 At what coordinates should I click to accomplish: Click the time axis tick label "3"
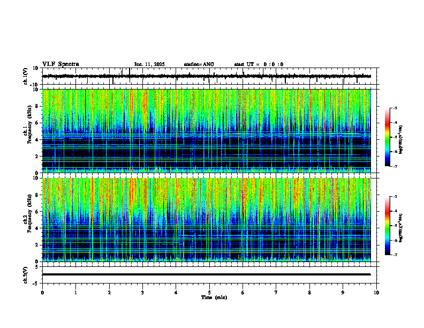coord(142,293)
